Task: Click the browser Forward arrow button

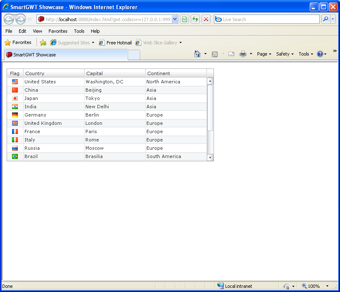Action: tap(20, 19)
